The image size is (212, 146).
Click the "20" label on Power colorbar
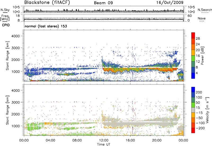point(198,50)
